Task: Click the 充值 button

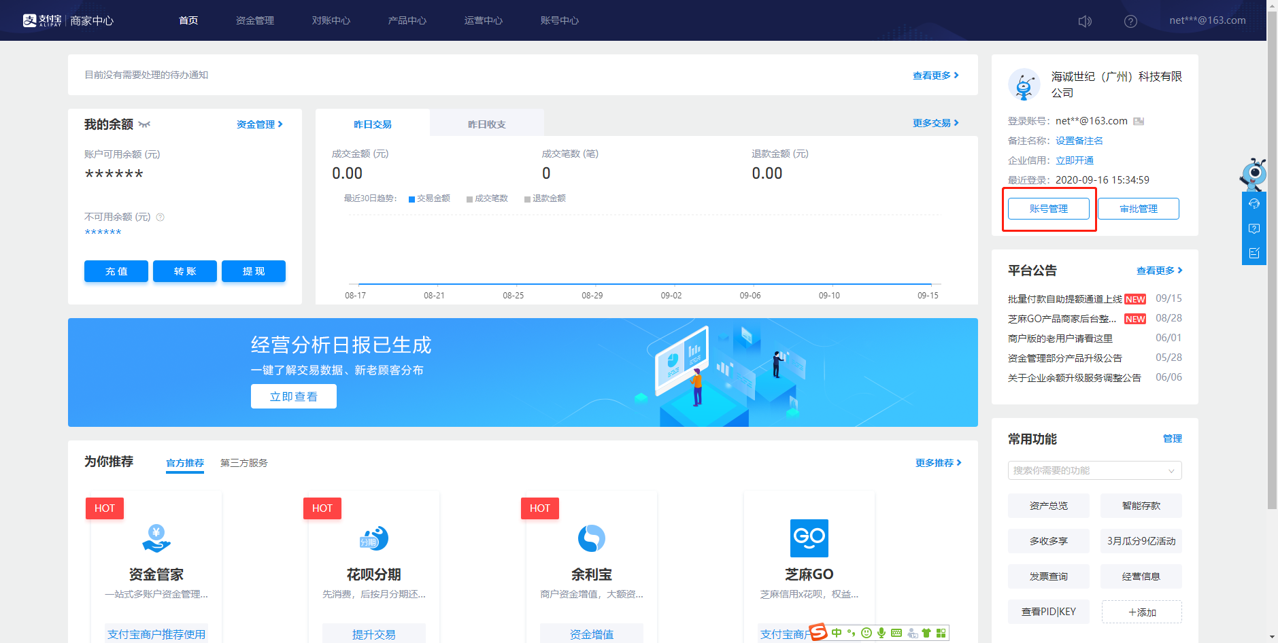Action: pyautogui.click(x=116, y=271)
